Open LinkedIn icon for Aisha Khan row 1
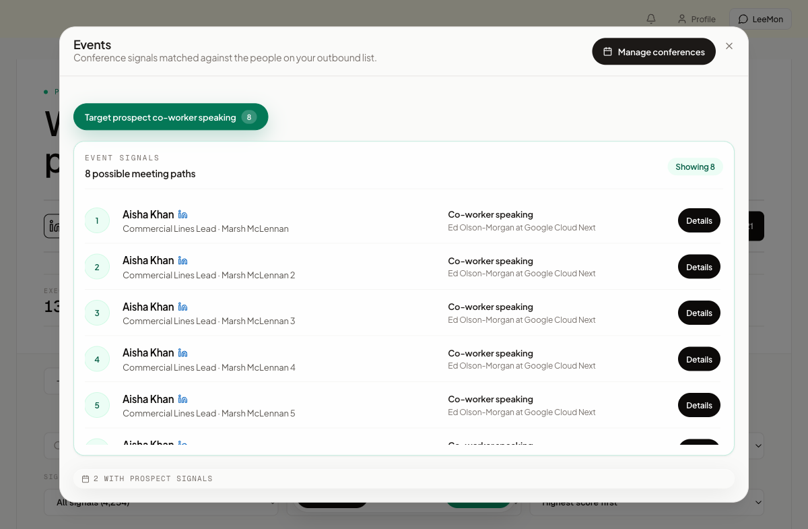808x529 pixels. 182,214
